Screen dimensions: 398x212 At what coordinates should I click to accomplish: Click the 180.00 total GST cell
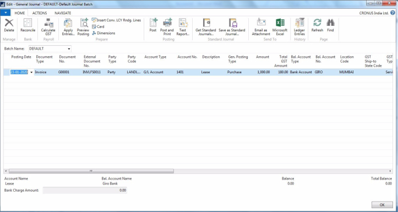[283, 72]
